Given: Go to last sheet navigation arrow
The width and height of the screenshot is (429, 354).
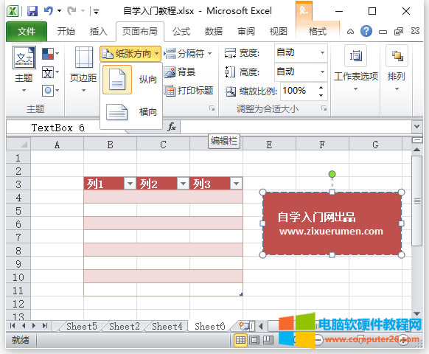Looking at the screenshot, I should pos(45,325).
